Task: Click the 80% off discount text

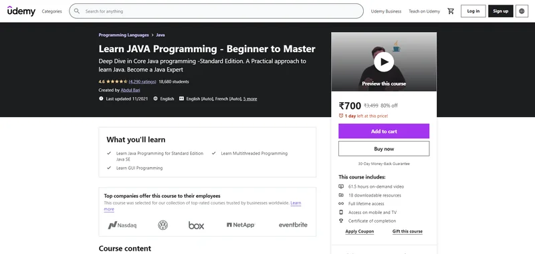Action: (x=389, y=106)
